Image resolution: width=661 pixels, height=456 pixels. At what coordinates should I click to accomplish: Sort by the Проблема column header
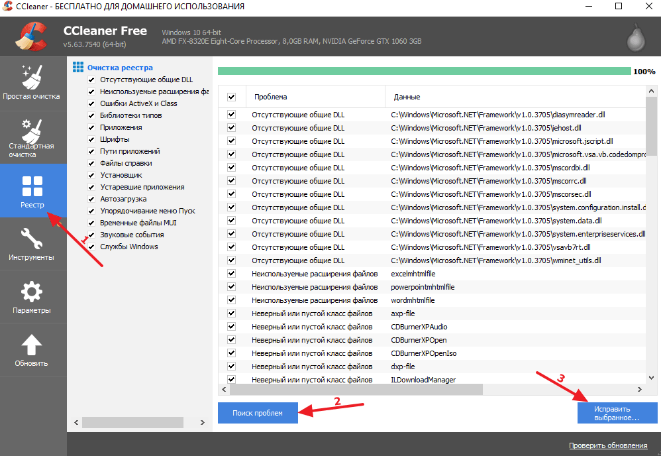coord(315,97)
